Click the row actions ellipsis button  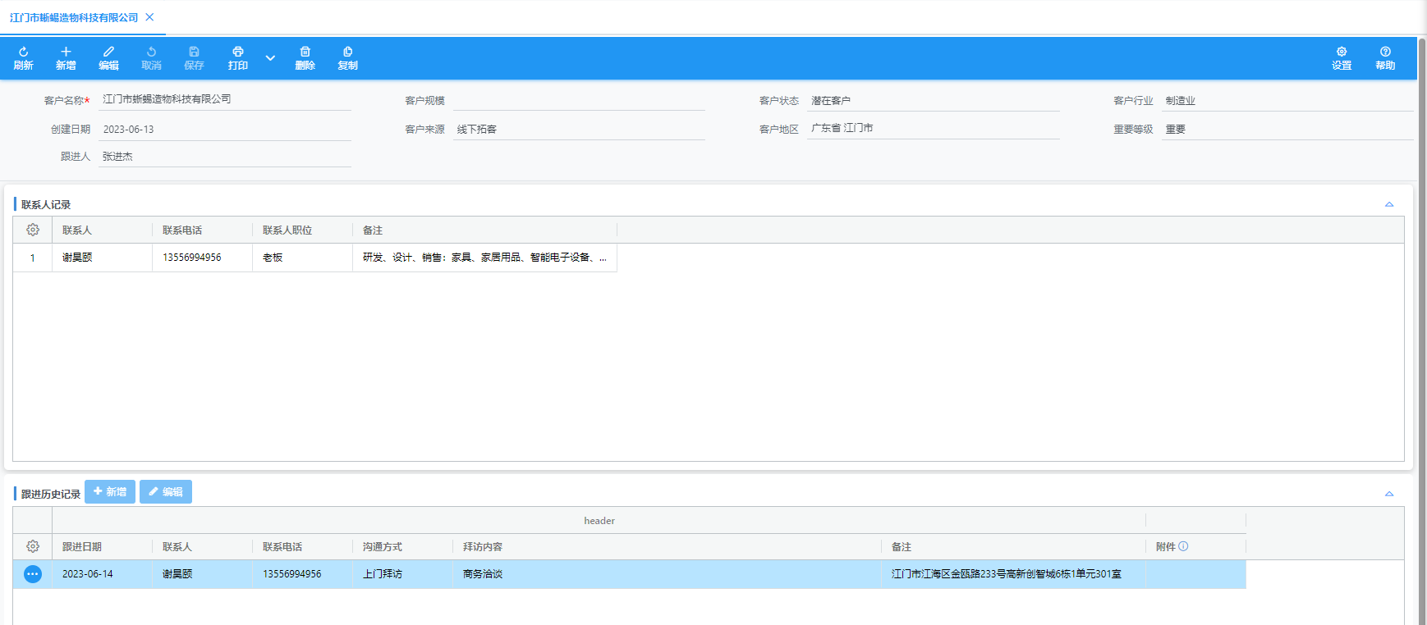pos(33,574)
